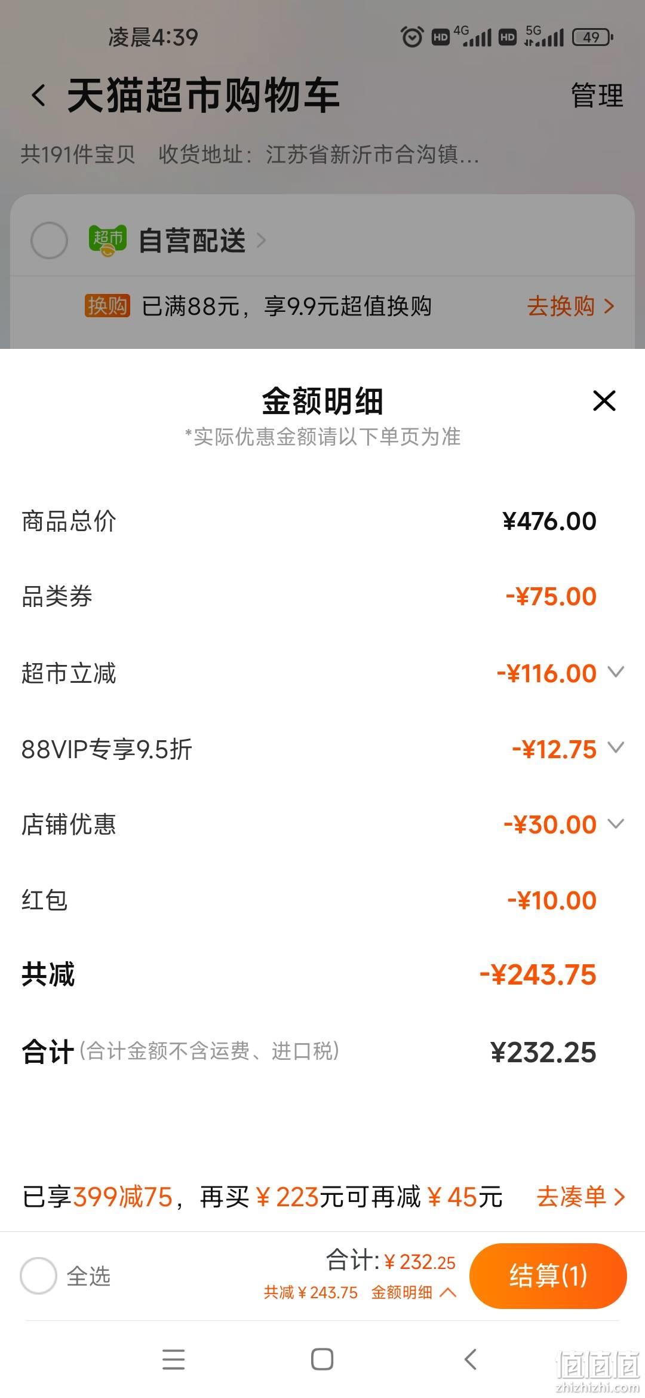This screenshot has width=645, height=1398.
Task: Tap the green 超市 store logo icon
Action: tap(107, 240)
